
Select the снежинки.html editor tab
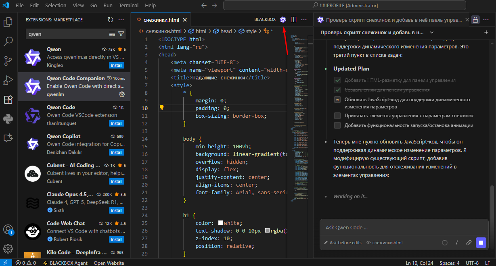coord(161,20)
